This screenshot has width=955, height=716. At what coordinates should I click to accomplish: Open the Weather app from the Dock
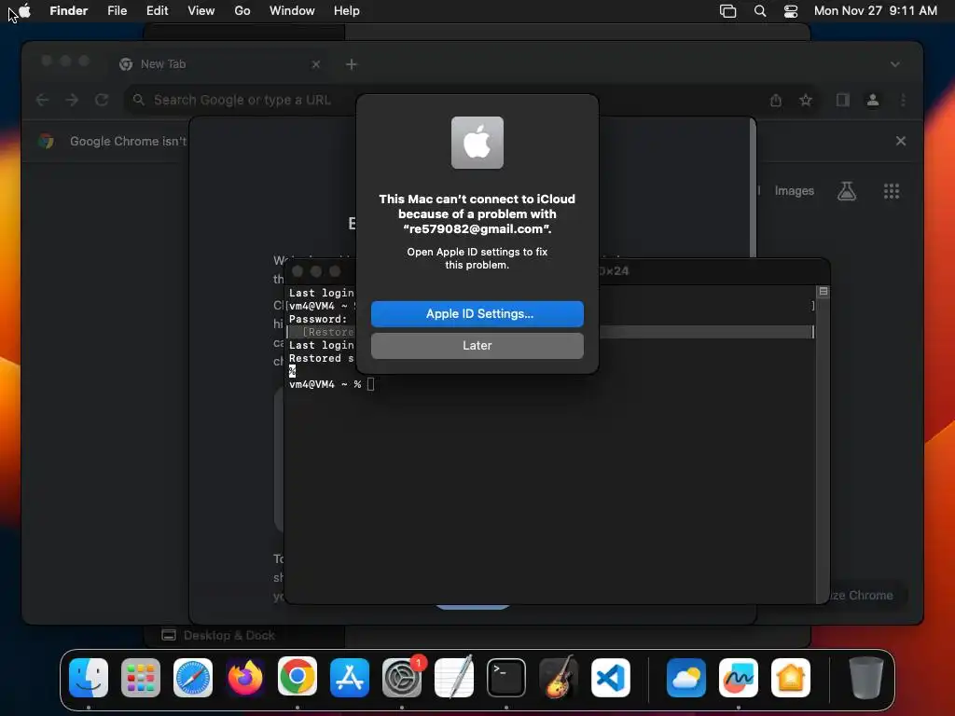[x=686, y=678]
